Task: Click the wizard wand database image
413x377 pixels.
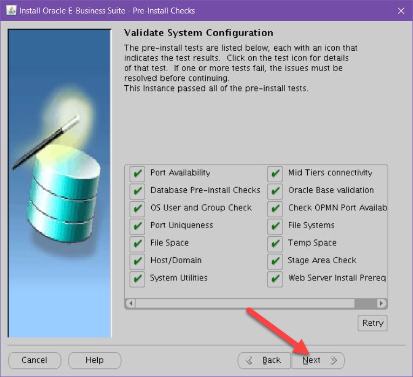Action: click(x=59, y=183)
